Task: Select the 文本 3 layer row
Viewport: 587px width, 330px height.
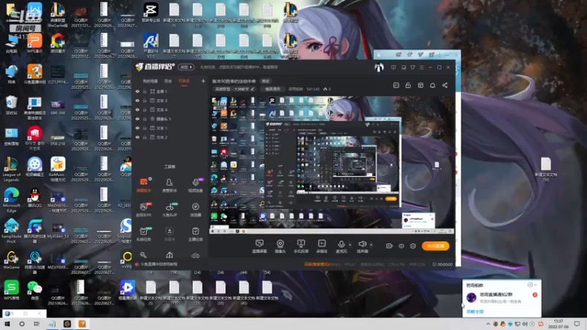Action: pos(170,100)
